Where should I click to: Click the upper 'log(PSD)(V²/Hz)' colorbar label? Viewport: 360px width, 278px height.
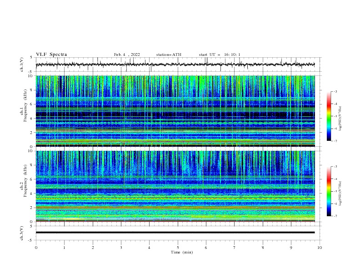click(340, 118)
